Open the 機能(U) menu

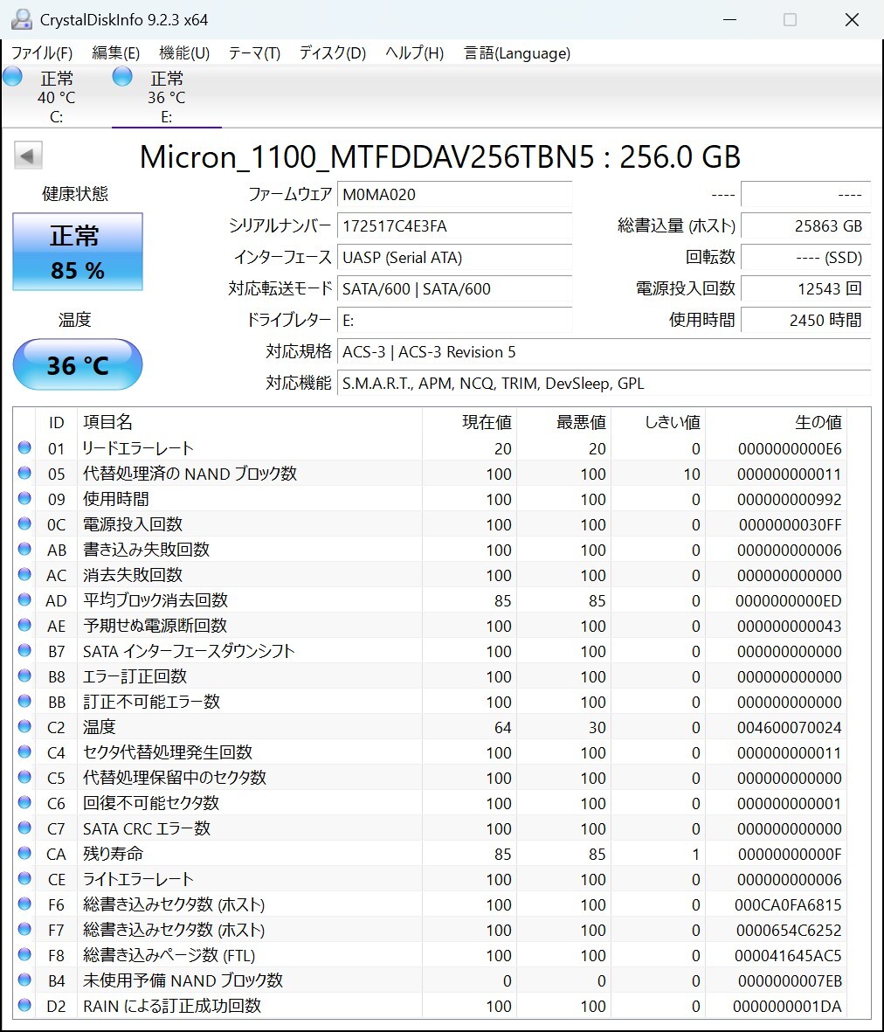point(184,53)
